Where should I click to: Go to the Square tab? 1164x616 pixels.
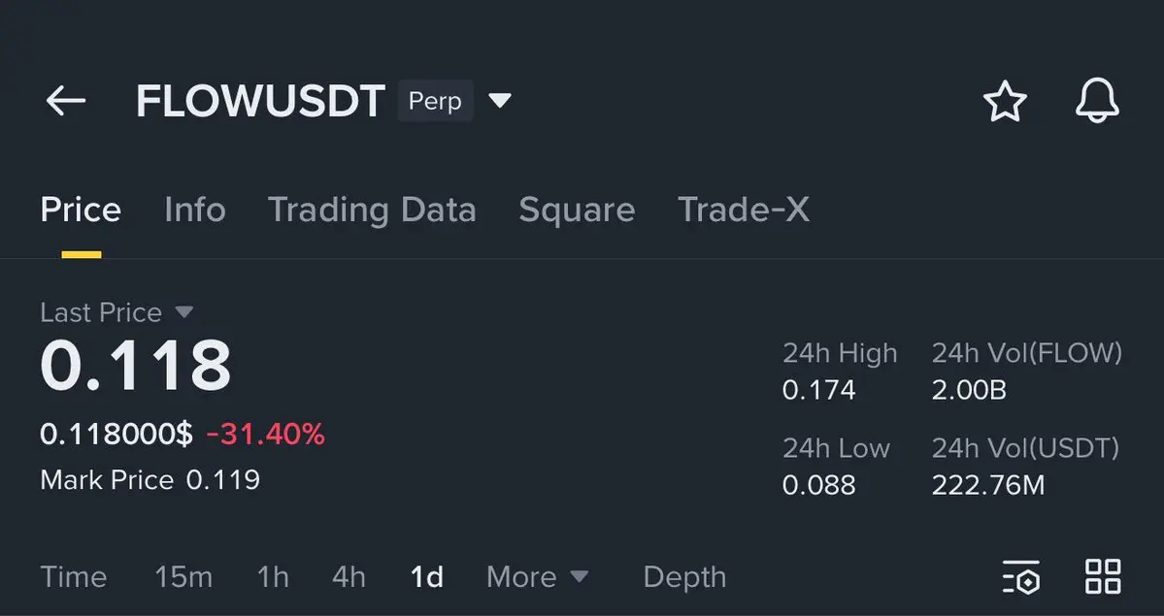tap(577, 210)
